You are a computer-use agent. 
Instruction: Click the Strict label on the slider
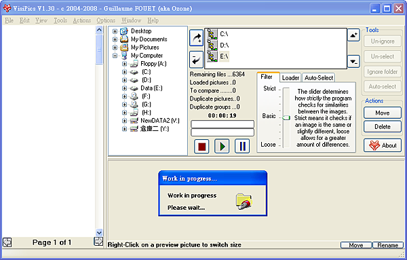(x=270, y=88)
